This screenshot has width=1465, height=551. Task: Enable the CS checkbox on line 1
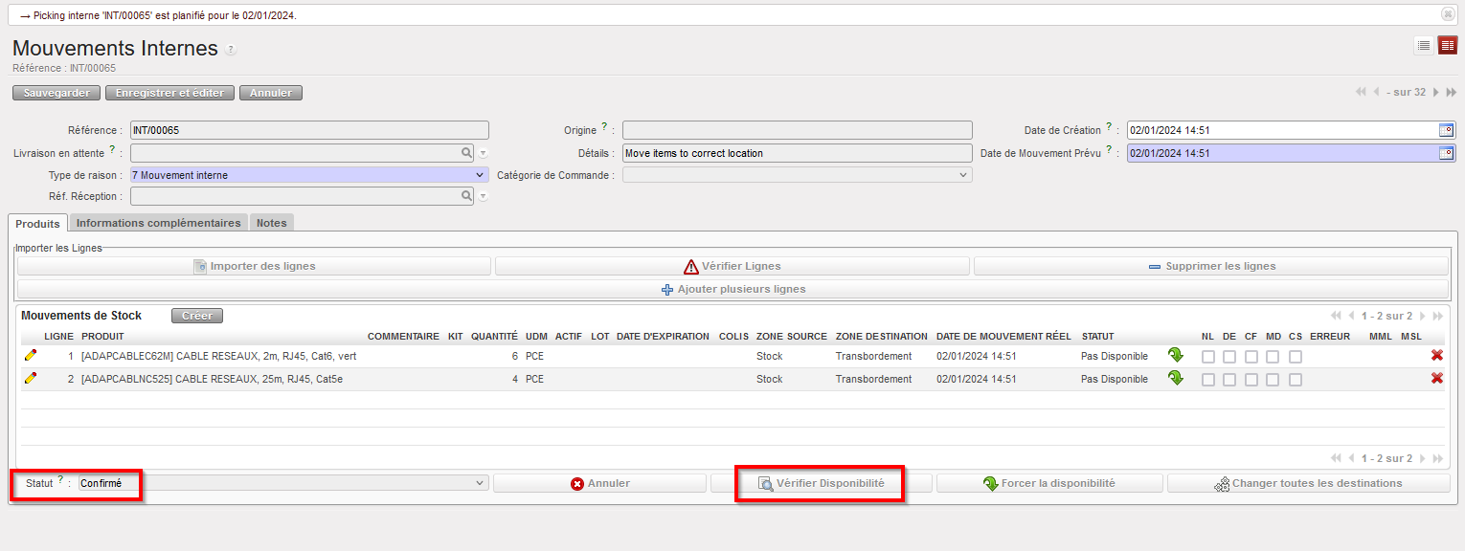(1295, 357)
